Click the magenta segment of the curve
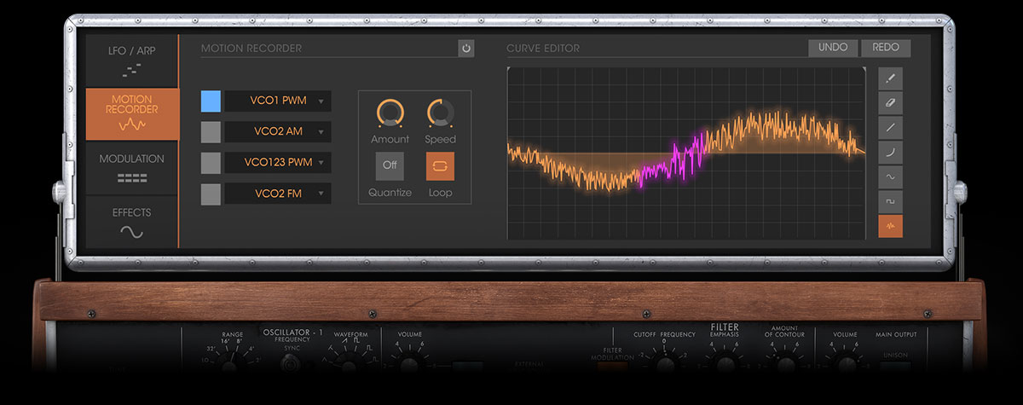The width and height of the screenshot is (1023, 405). (673, 158)
